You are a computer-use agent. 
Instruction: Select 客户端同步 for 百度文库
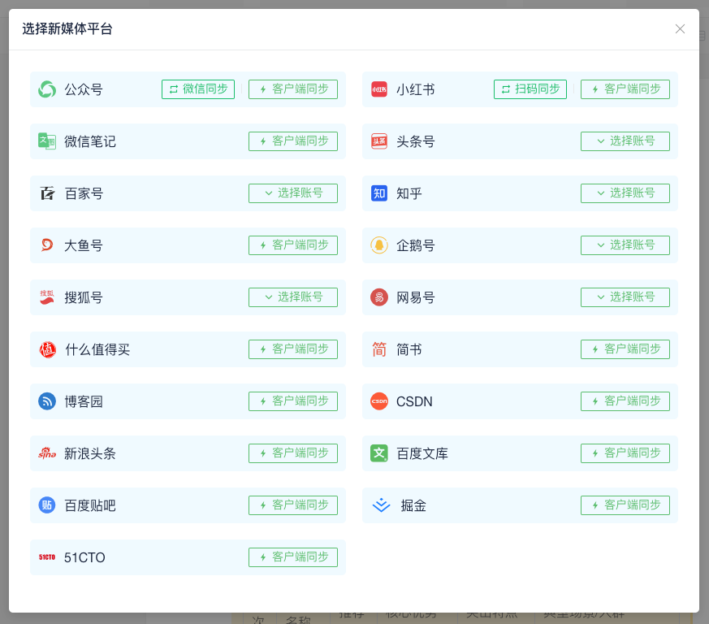(x=625, y=453)
